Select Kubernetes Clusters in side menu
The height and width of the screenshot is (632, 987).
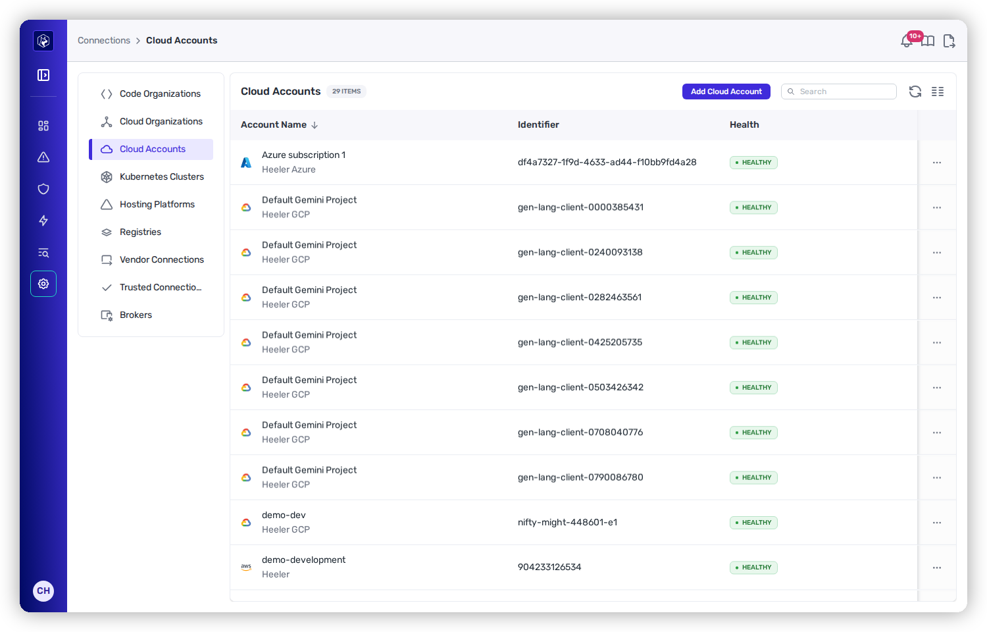[151, 177]
